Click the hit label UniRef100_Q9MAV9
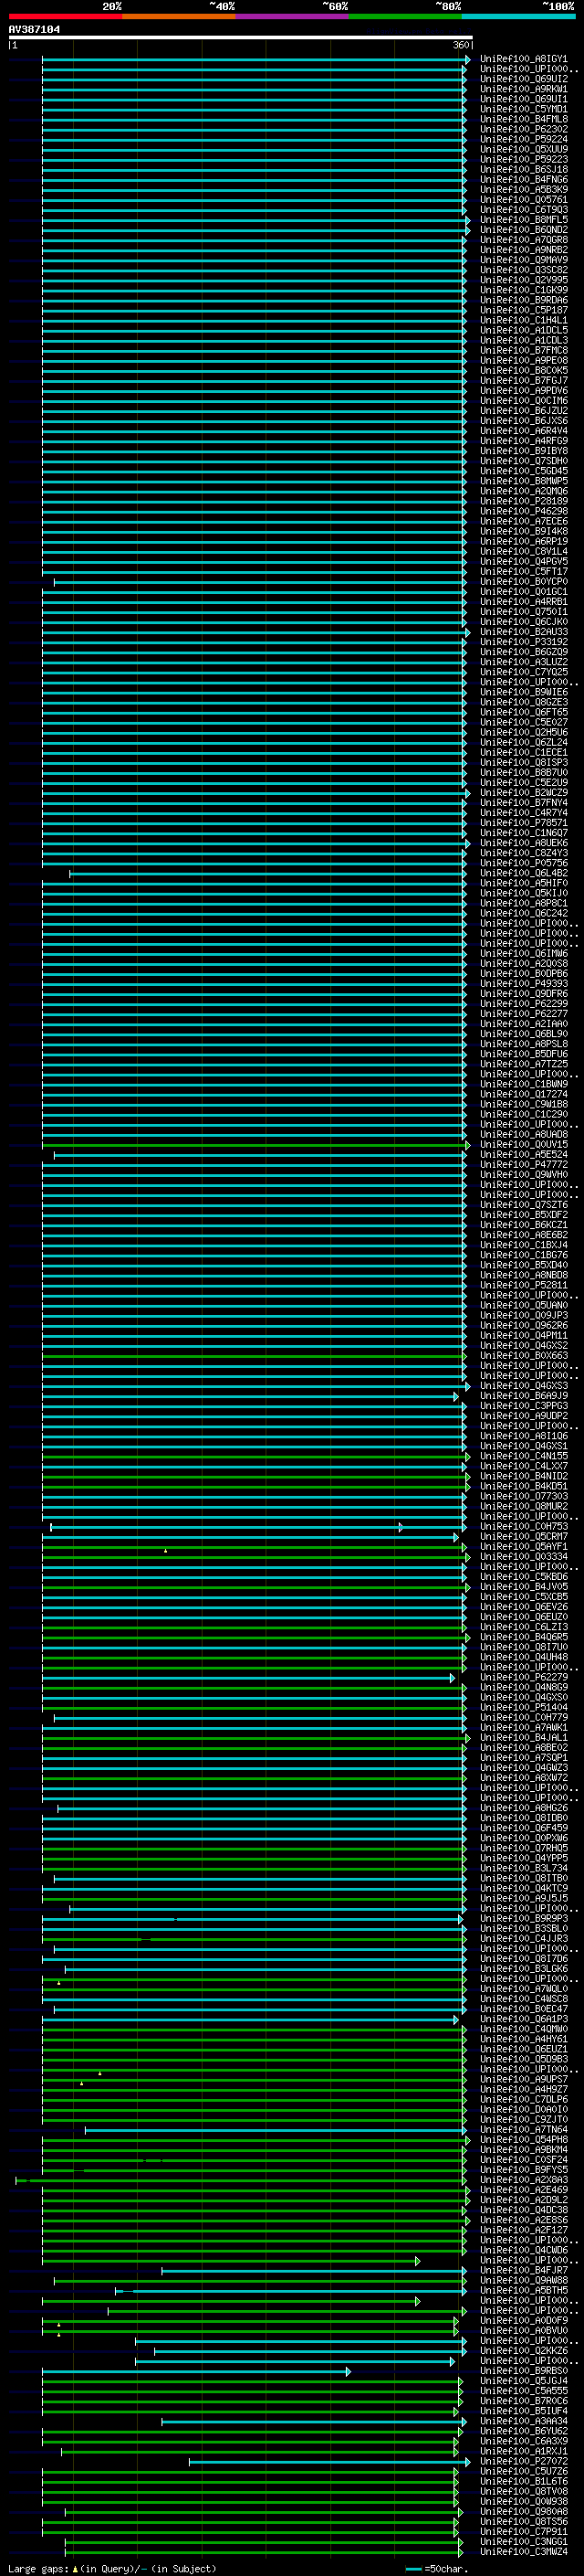The image size is (584, 2576). [524, 260]
